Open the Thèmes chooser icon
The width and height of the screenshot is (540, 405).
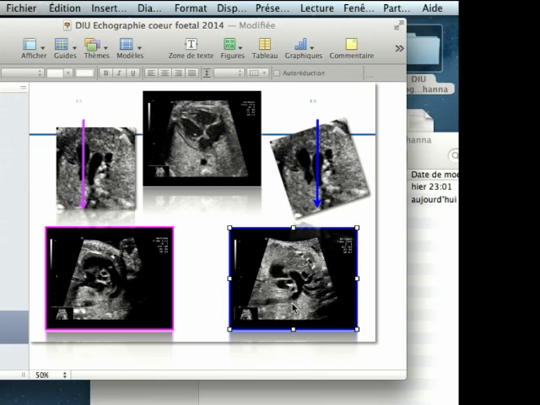pos(92,45)
